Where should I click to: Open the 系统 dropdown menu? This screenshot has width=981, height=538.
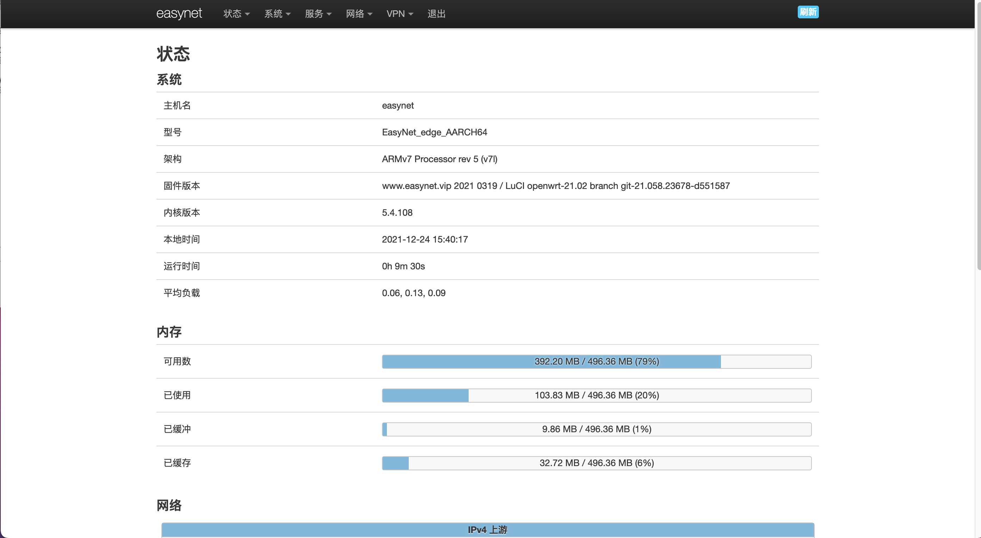pyautogui.click(x=277, y=14)
